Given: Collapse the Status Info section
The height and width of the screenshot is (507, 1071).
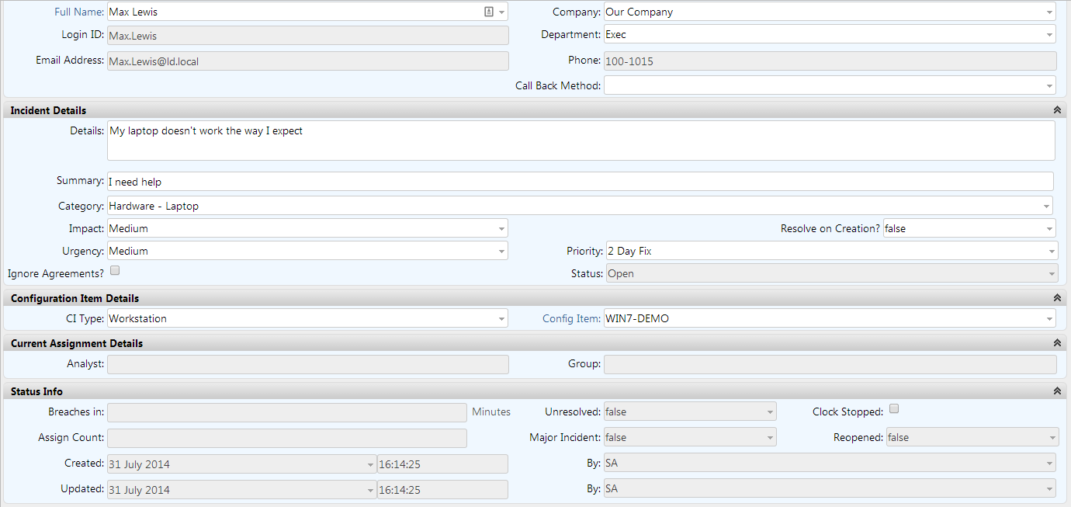Looking at the screenshot, I should pyautogui.click(x=1056, y=392).
